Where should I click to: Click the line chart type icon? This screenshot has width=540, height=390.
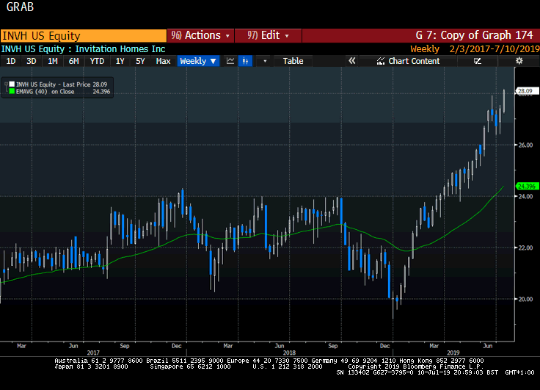point(230,61)
